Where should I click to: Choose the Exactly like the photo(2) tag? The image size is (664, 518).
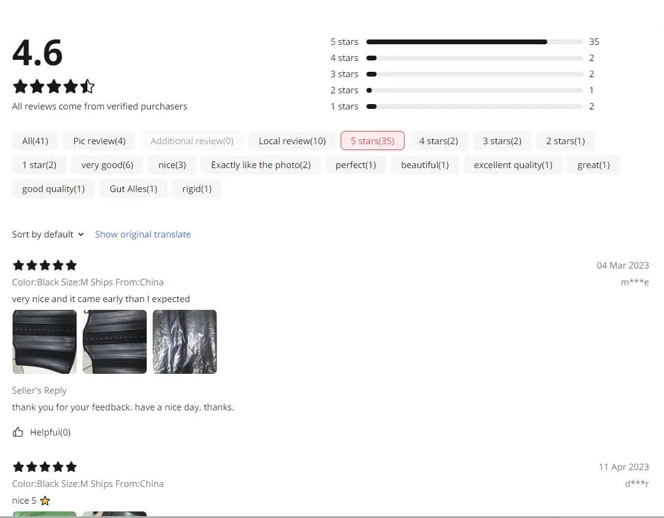(260, 164)
